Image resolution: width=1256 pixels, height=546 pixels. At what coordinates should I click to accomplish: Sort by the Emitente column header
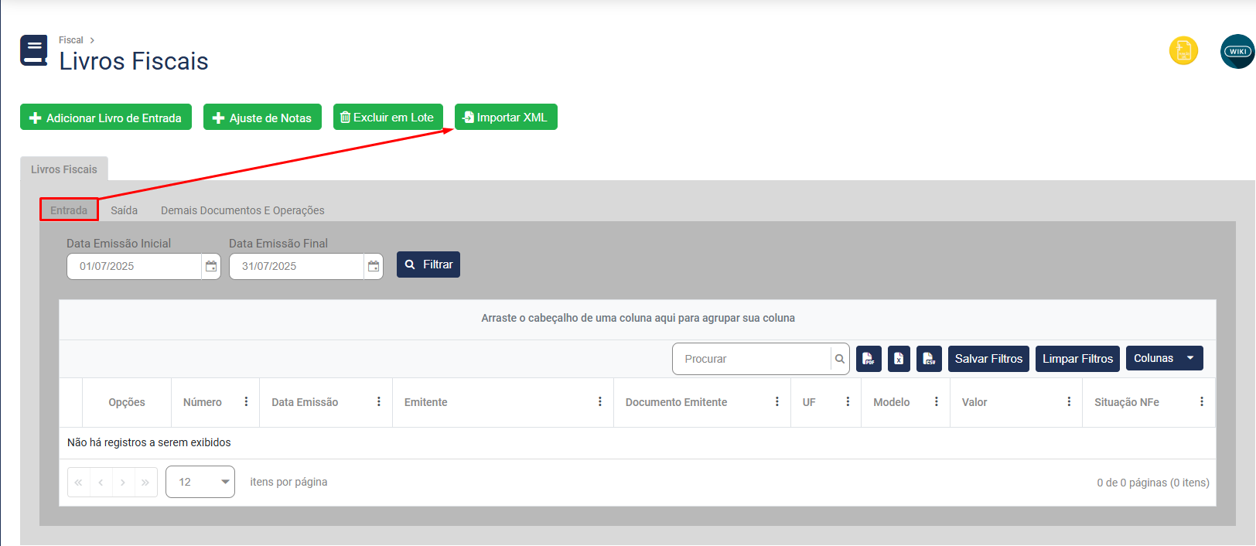click(426, 402)
